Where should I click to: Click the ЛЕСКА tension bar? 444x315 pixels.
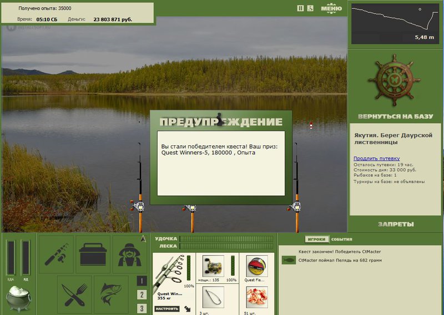226,246
